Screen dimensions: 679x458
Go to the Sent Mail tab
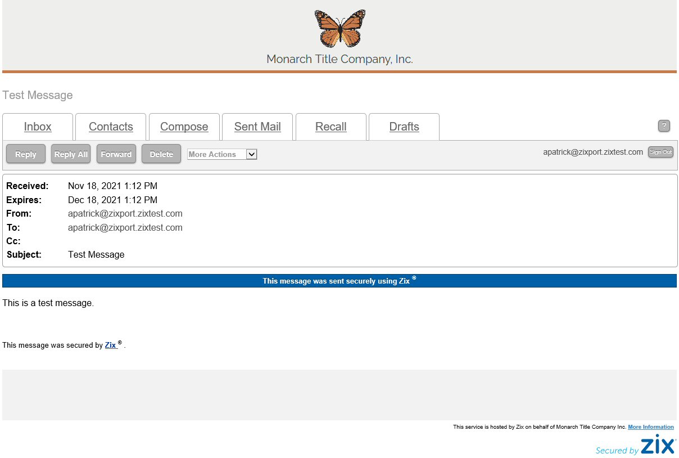257,127
